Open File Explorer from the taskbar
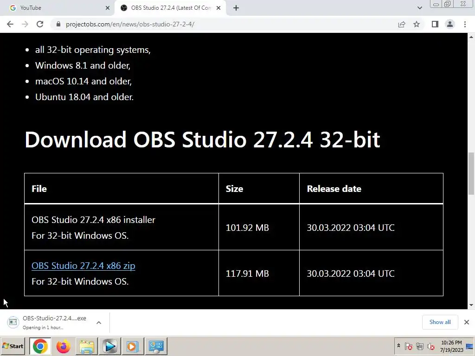 pos(87,346)
